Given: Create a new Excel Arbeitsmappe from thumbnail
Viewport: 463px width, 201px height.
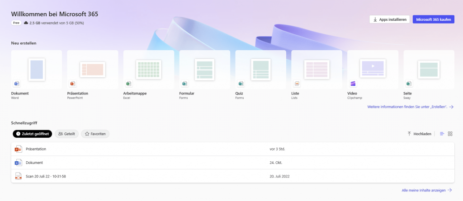Looking at the screenshot, I should click(148, 70).
